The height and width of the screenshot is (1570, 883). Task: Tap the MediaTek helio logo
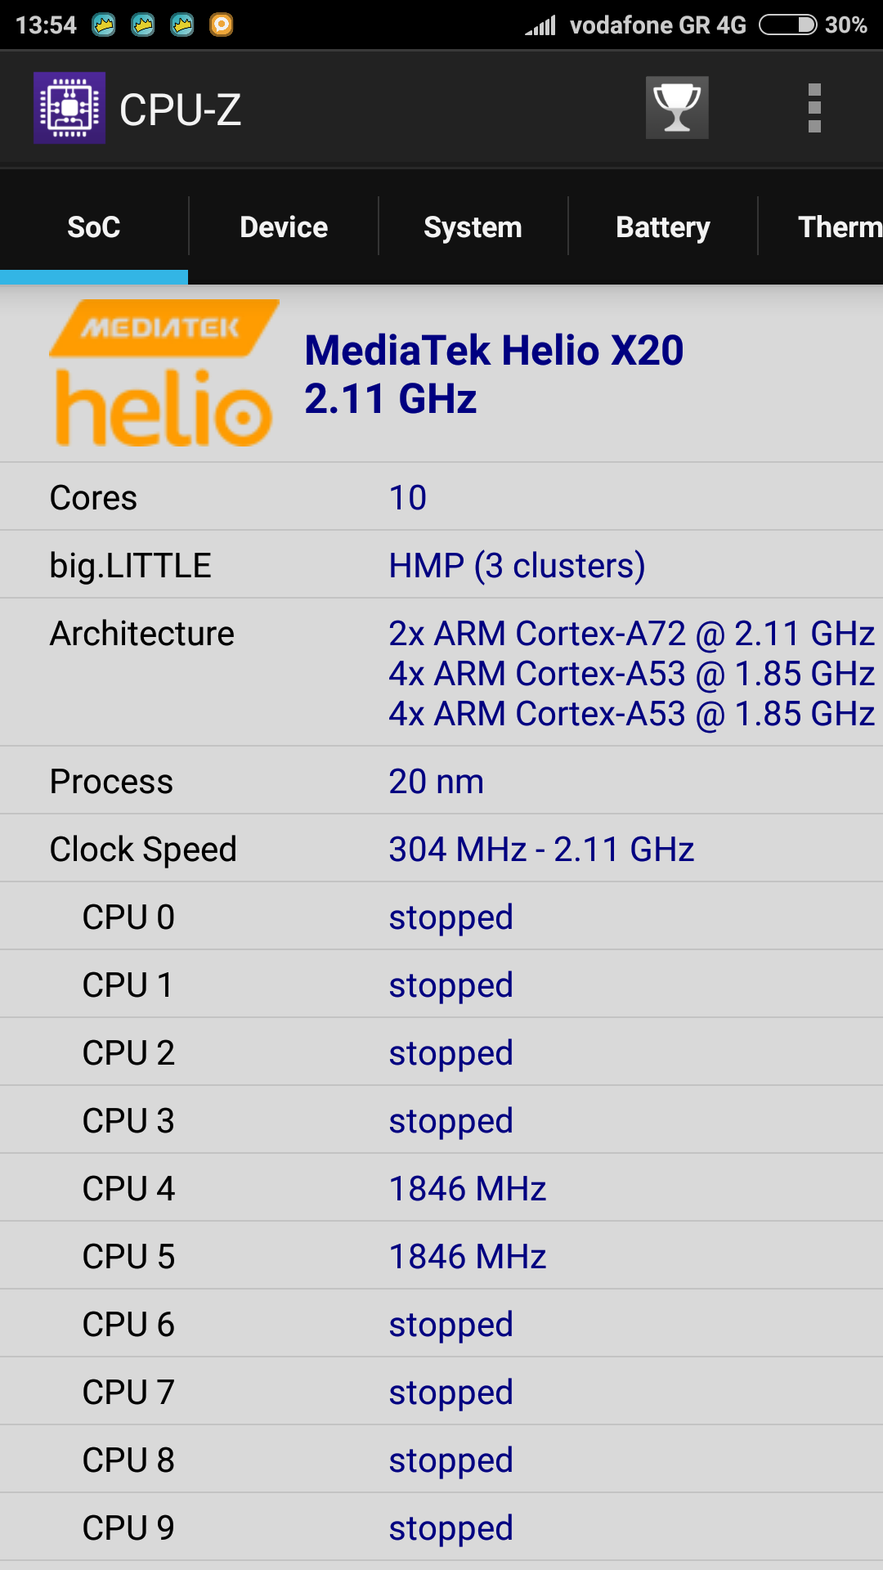pyautogui.click(x=164, y=374)
